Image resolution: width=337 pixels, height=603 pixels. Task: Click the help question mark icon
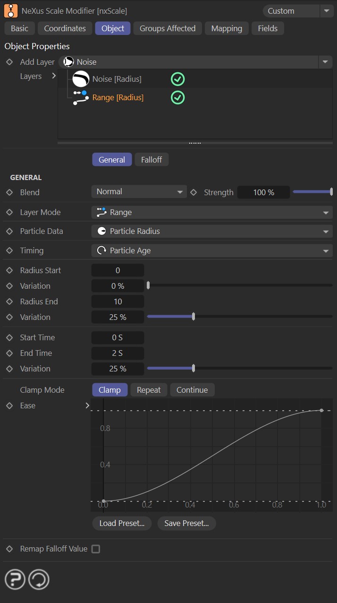15,579
